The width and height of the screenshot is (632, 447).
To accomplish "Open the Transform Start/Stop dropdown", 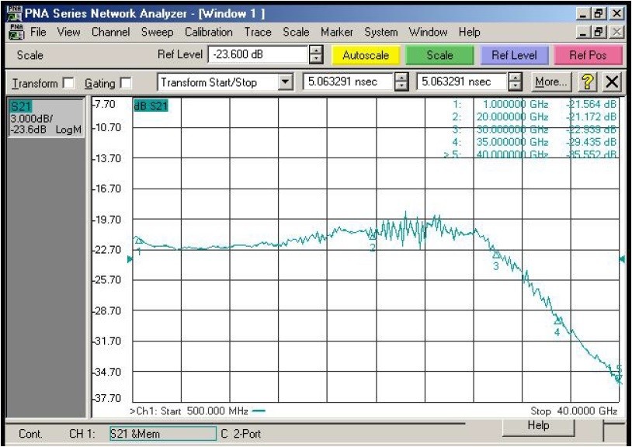I will [x=286, y=82].
